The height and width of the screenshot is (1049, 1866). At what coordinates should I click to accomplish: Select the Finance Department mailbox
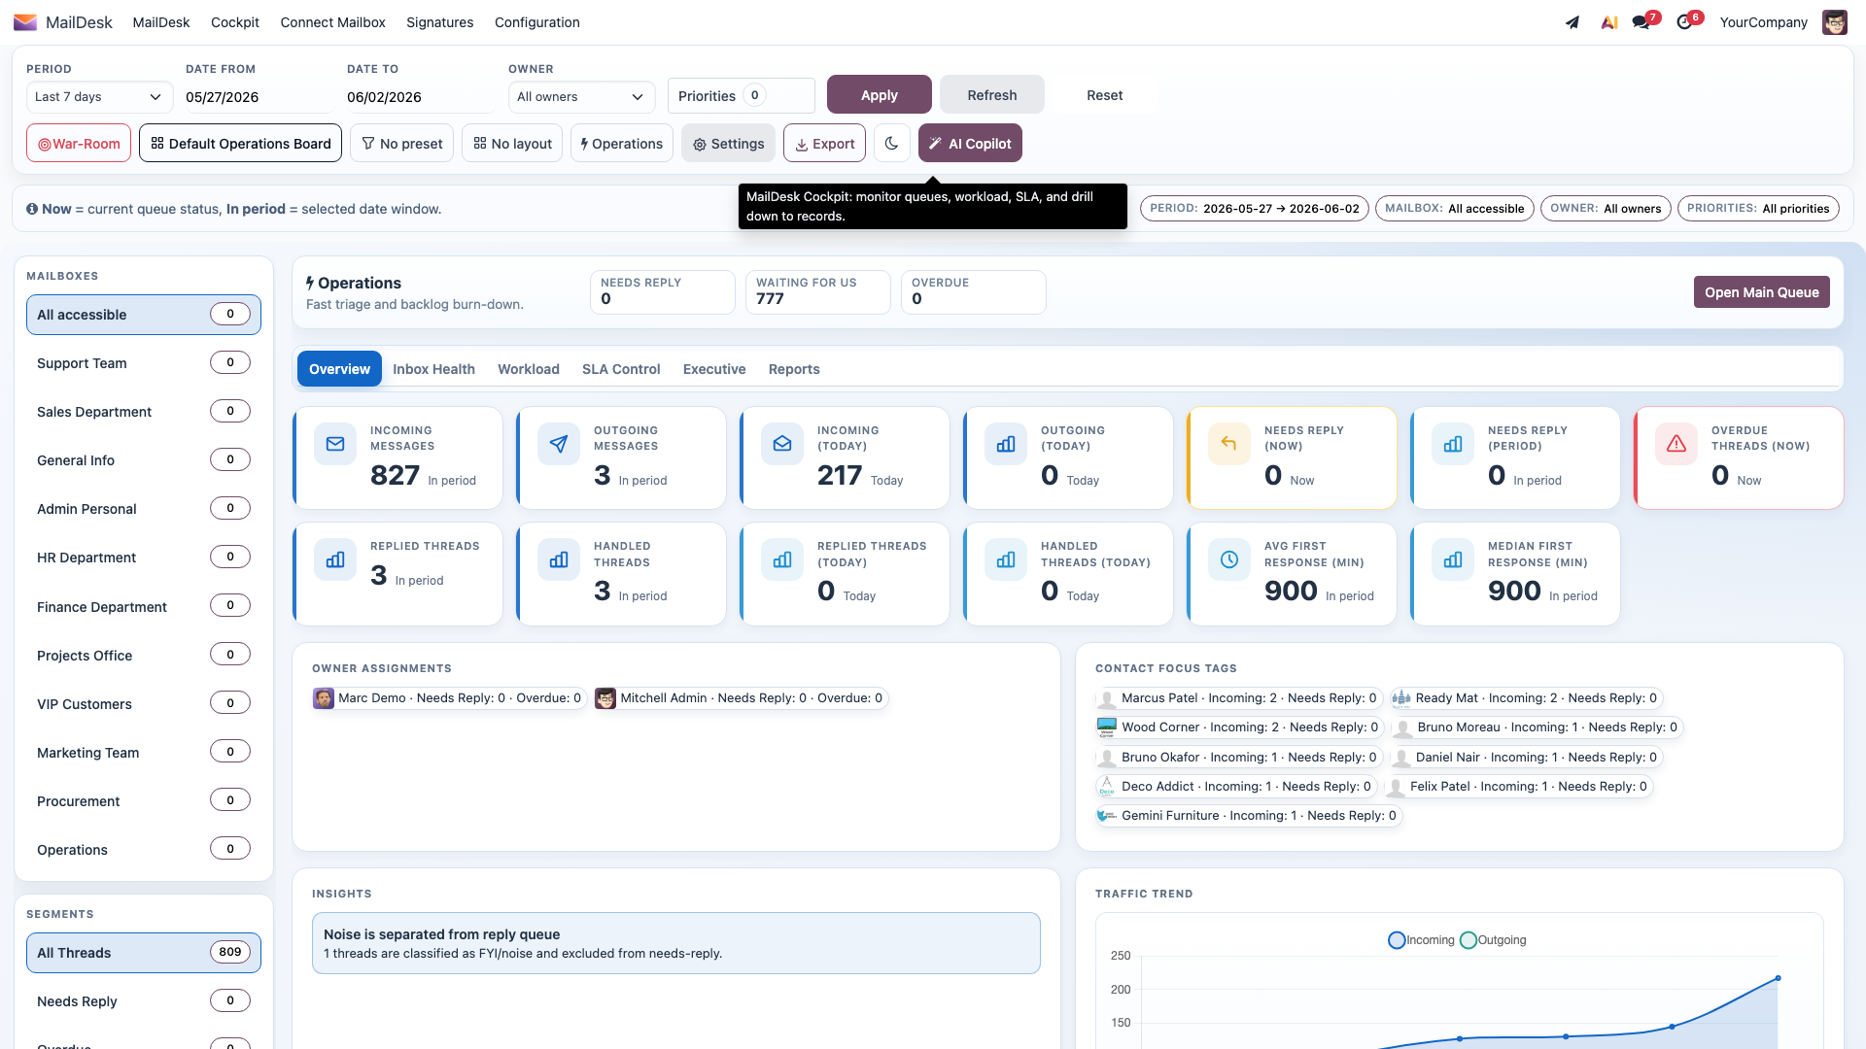(144, 607)
